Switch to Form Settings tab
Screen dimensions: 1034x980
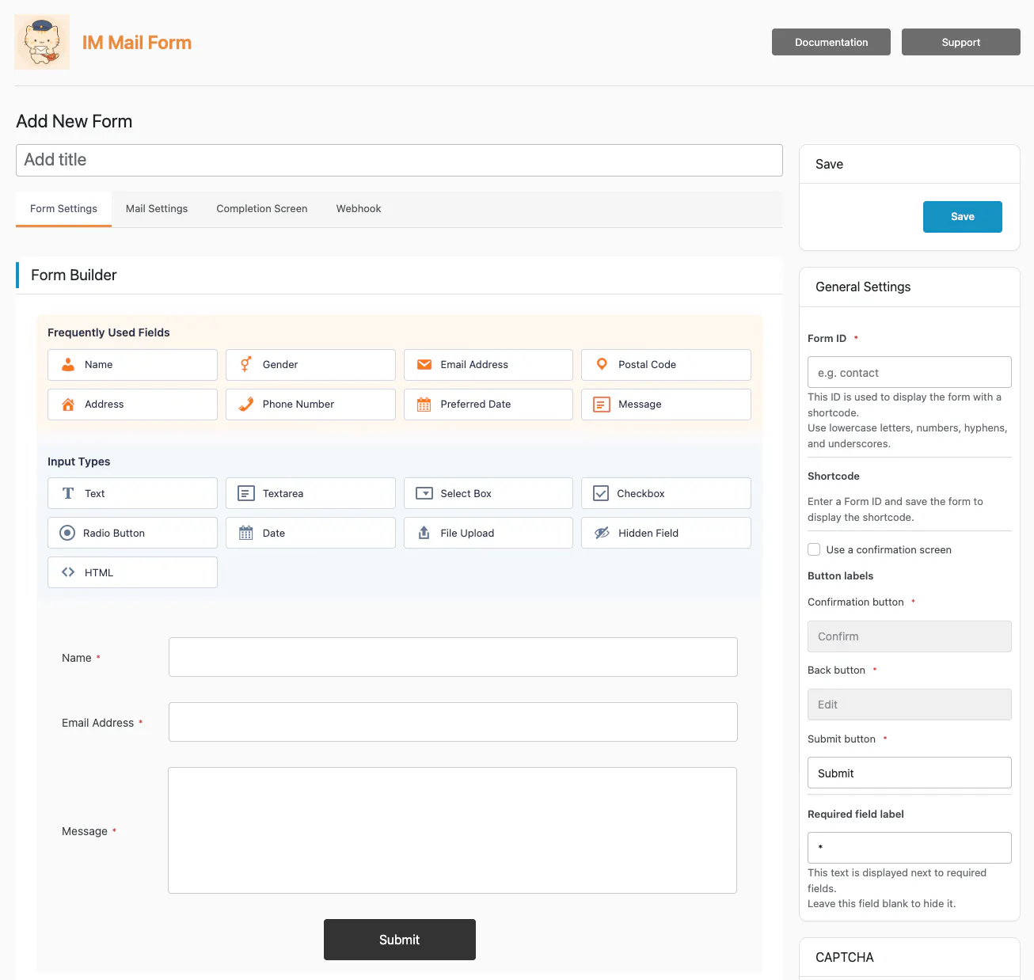[x=63, y=209]
